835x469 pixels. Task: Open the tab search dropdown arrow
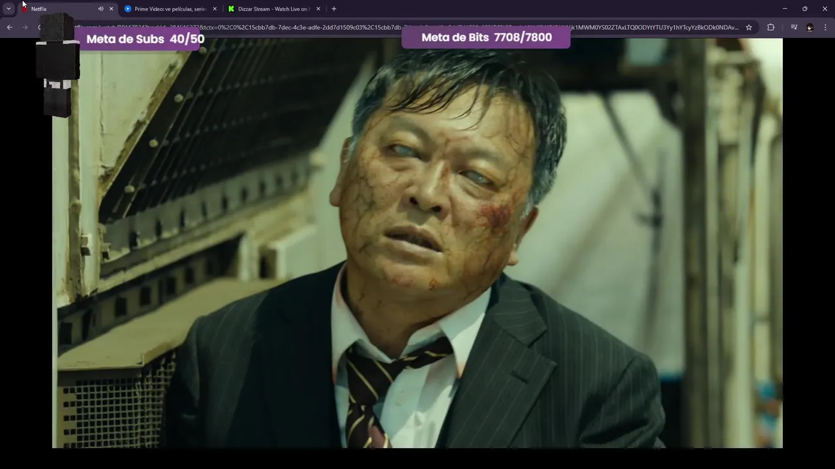(x=8, y=8)
